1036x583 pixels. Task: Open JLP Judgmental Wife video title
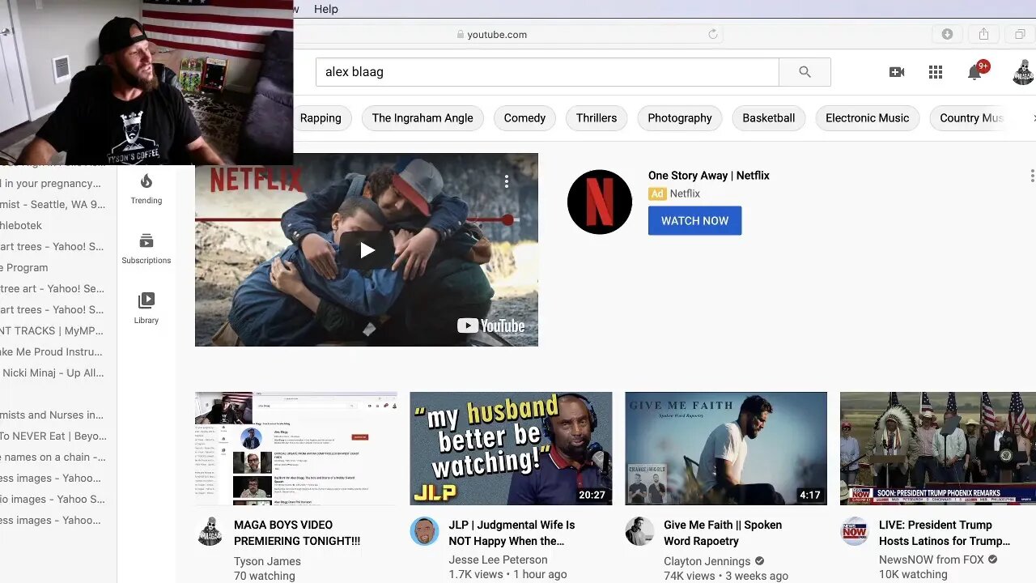[x=512, y=533]
